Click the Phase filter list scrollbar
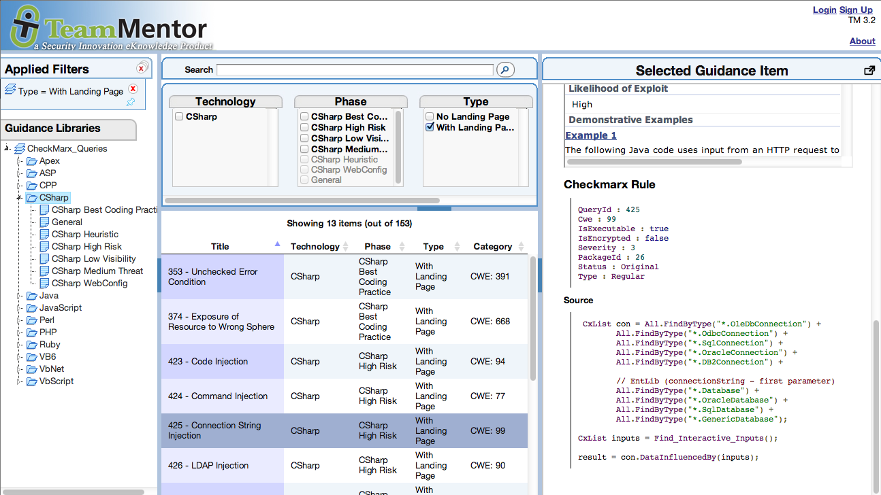The width and height of the screenshot is (881, 495). coord(398,148)
